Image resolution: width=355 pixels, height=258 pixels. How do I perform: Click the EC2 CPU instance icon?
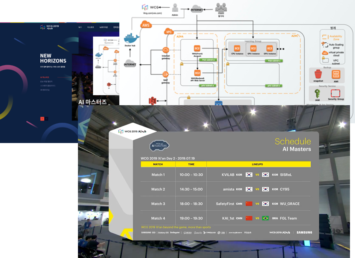click(x=237, y=48)
